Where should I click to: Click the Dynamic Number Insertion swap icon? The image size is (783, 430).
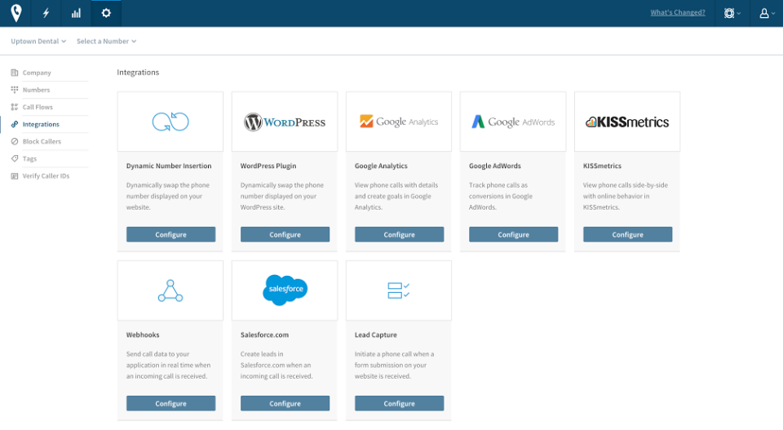pyautogui.click(x=170, y=122)
